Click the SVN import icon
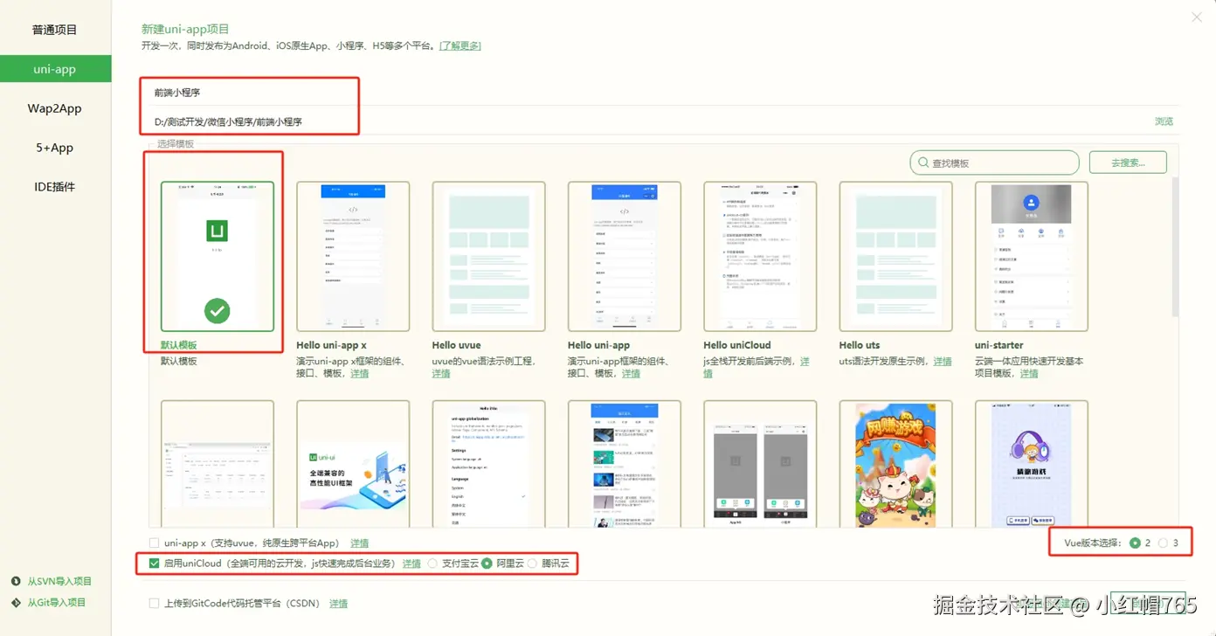Screen dimensions: 1216x636 [16, 581]
